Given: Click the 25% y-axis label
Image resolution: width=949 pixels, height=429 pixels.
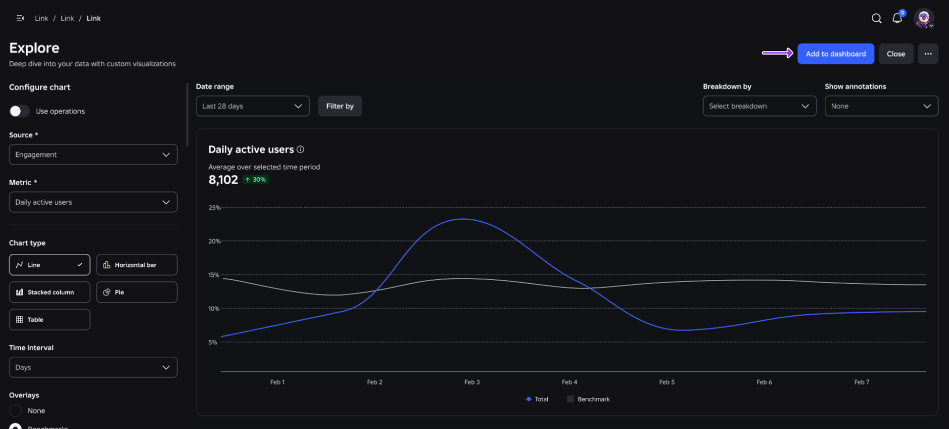Looking at the screenshot, I should click(x=214, y=207).
